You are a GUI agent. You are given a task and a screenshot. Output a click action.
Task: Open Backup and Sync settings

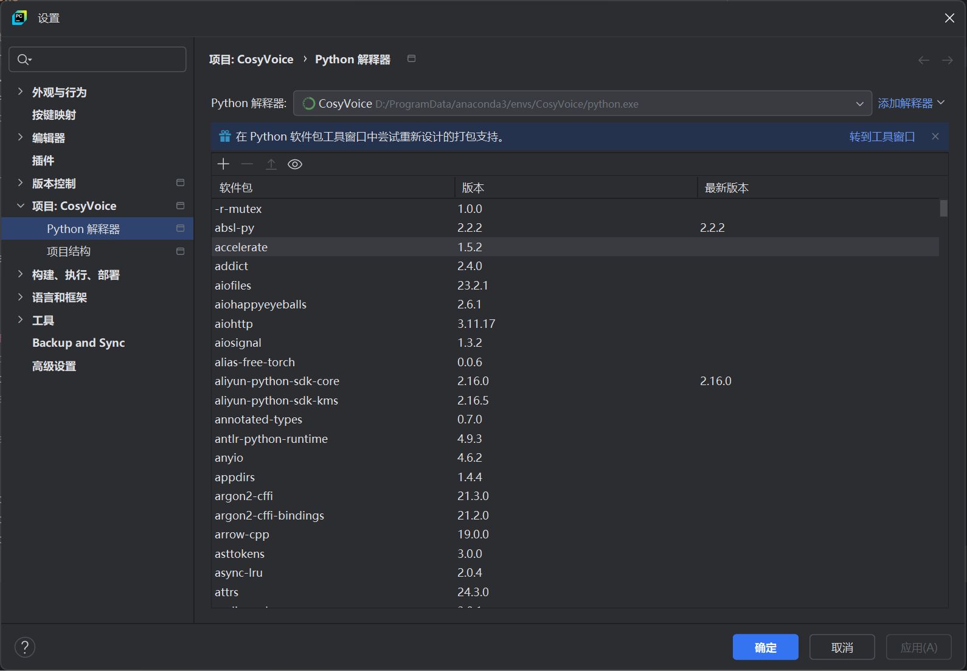click(78, 342)
